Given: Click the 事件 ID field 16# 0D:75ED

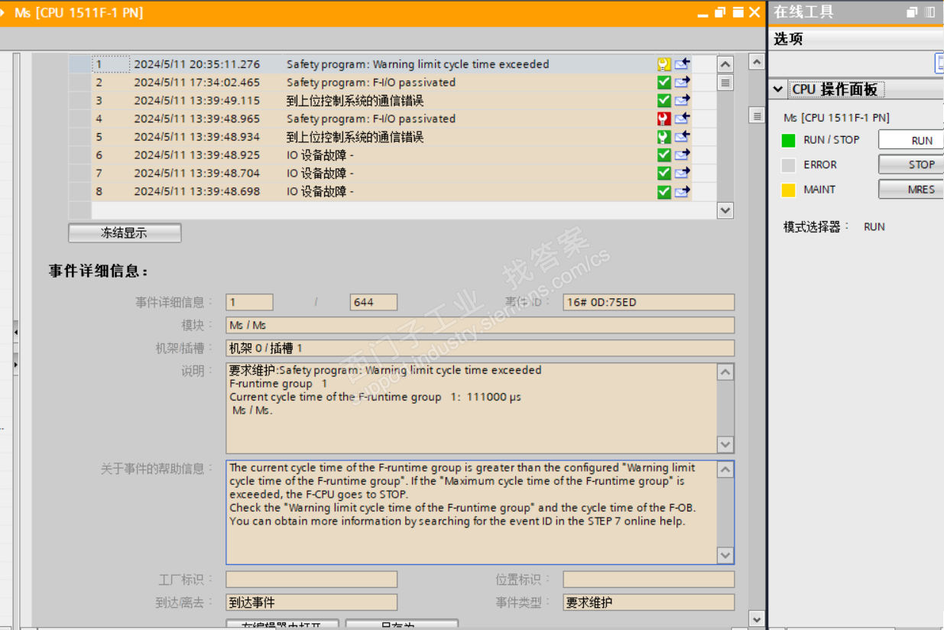Looking at the screenshot, I should point(648,302).
